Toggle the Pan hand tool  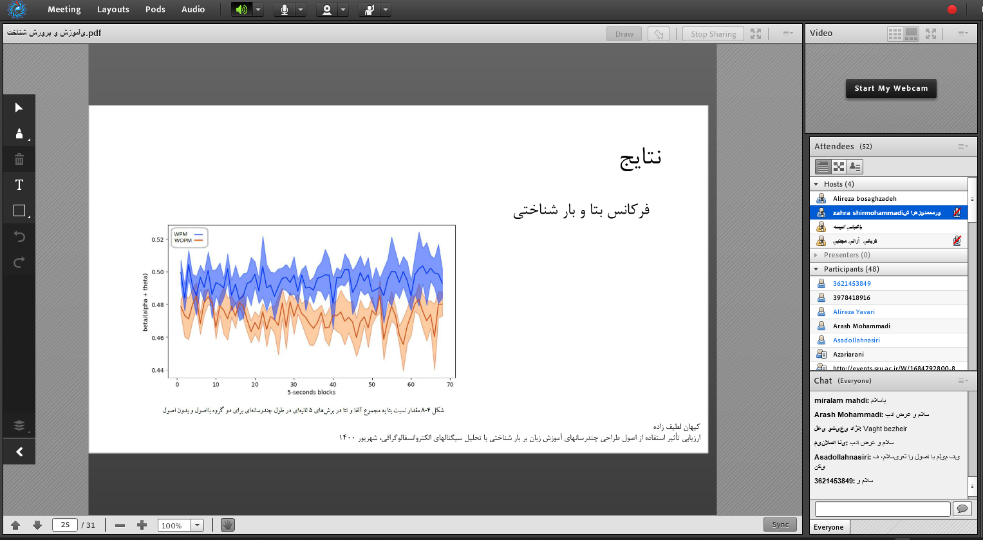pyautogui.click(x=227, y=525)
